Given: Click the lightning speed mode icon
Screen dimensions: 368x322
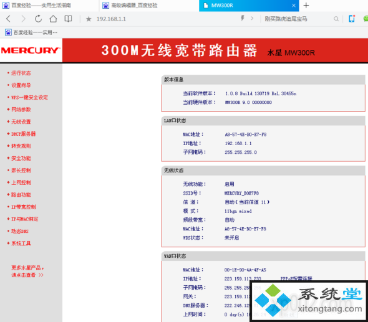Looking at the screenshot, I should 243,18.
